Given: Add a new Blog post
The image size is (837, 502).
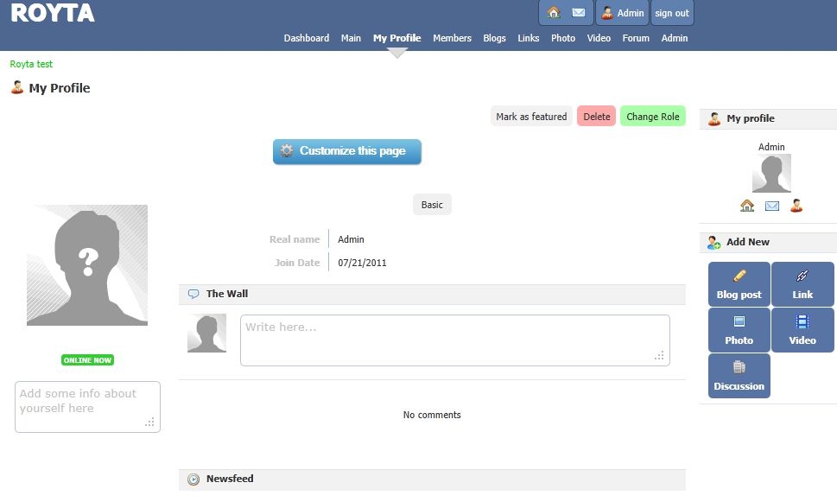Looking at the screenshot, I should 739,284.
